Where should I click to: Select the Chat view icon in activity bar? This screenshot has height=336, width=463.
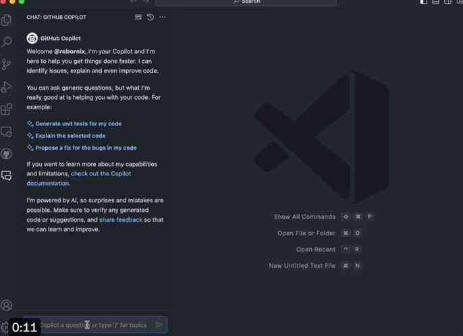(6, 176)
